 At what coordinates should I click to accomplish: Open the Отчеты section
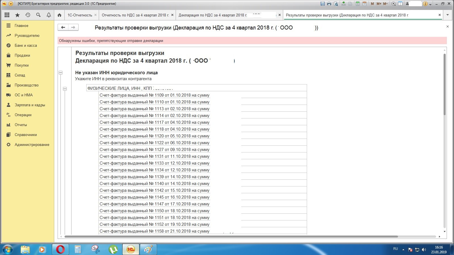coord(28,125)
